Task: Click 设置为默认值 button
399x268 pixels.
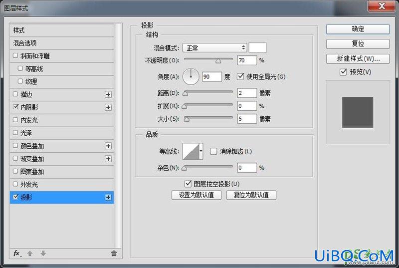Action: [x=197, y=195]
